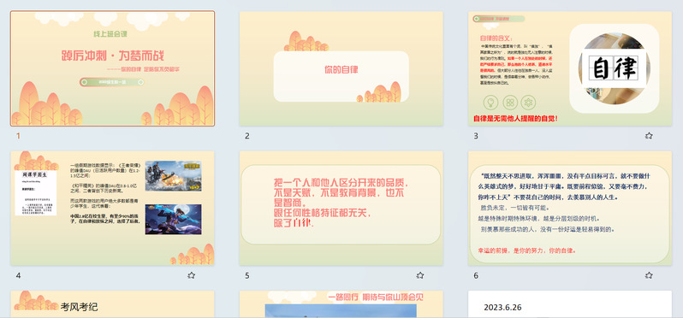Click the 自律 calligraphy image in slide 3
Viewport: 683px width, 318px height.
(615, 68)
